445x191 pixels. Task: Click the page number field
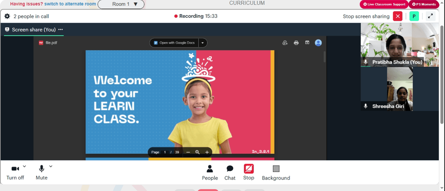tap(165, 152)
